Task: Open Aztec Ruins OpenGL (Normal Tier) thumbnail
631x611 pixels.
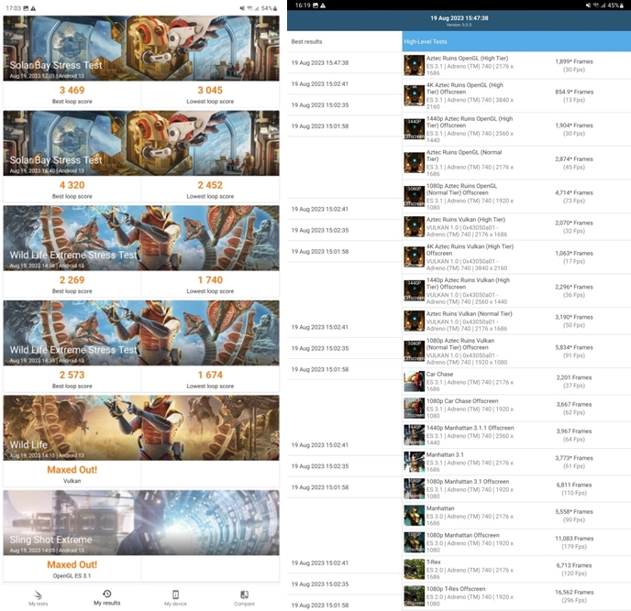Action: (415, 163)
